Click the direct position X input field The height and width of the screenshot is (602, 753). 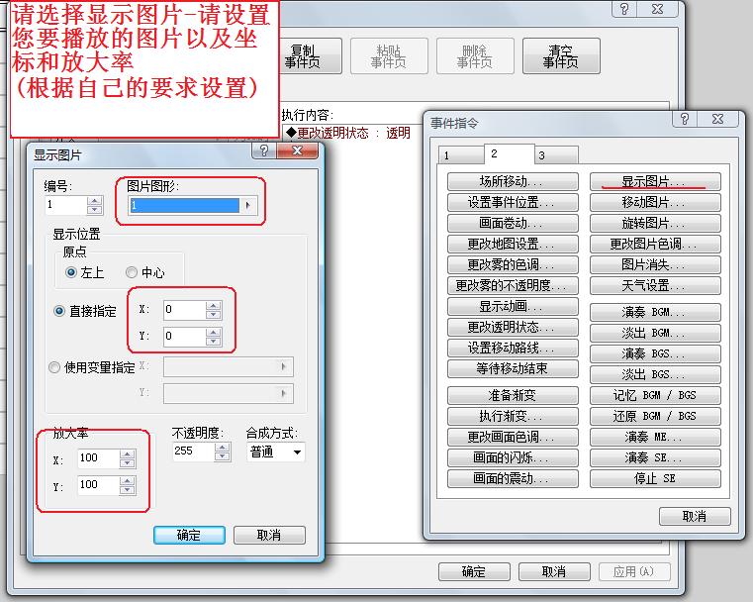click(184, 309)
